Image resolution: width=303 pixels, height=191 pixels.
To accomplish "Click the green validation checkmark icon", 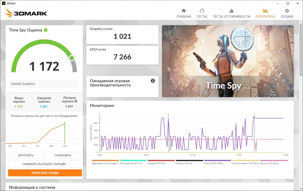I will [x=46, y=30].
